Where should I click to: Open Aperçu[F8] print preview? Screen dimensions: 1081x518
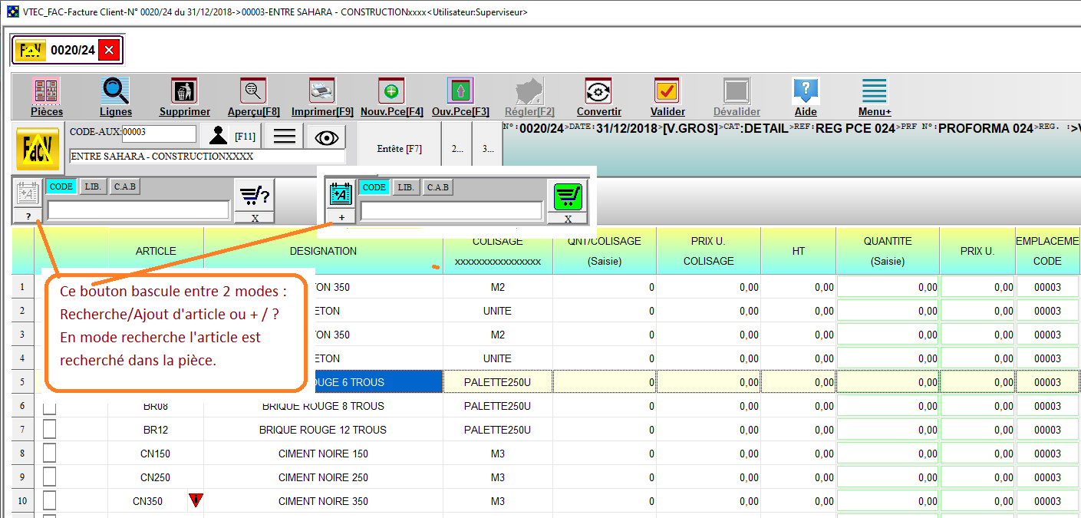(253, 91)
